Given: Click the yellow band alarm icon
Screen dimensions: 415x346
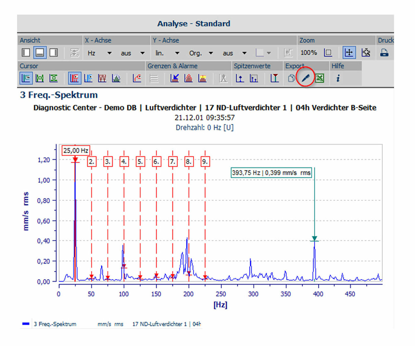Looking at the screenshot, I should coord(202,78).
